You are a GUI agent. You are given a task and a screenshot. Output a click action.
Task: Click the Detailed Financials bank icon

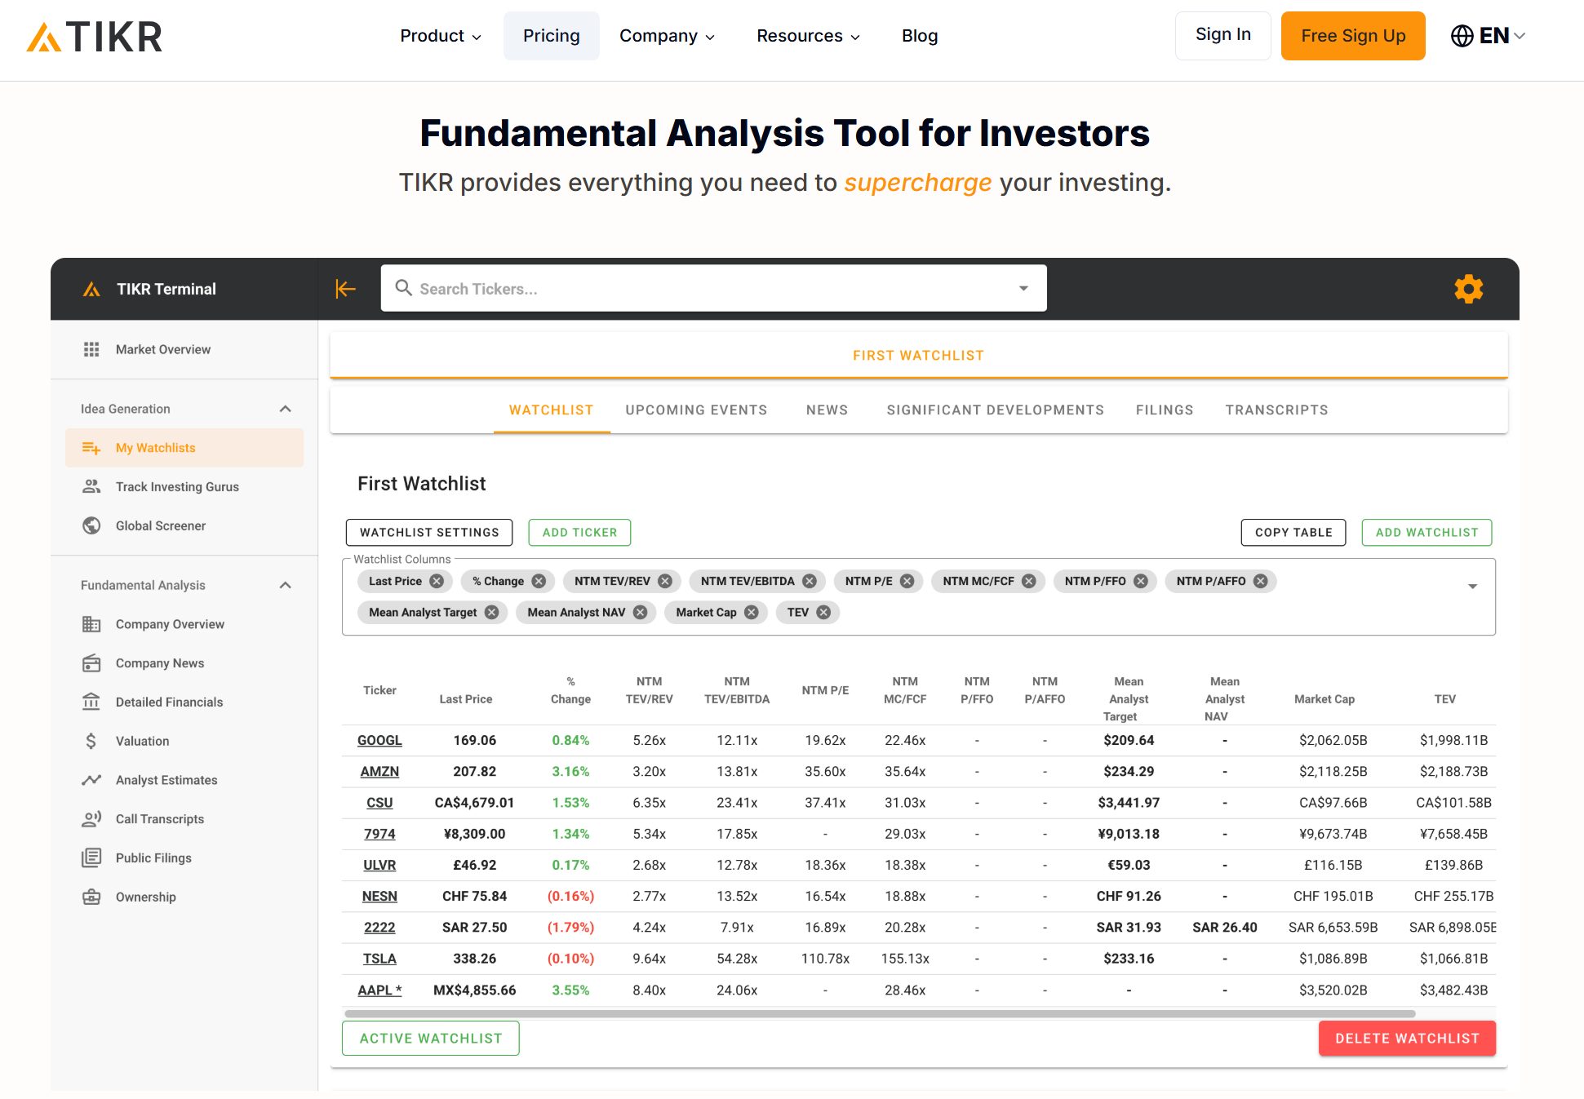tap(91, 702)
